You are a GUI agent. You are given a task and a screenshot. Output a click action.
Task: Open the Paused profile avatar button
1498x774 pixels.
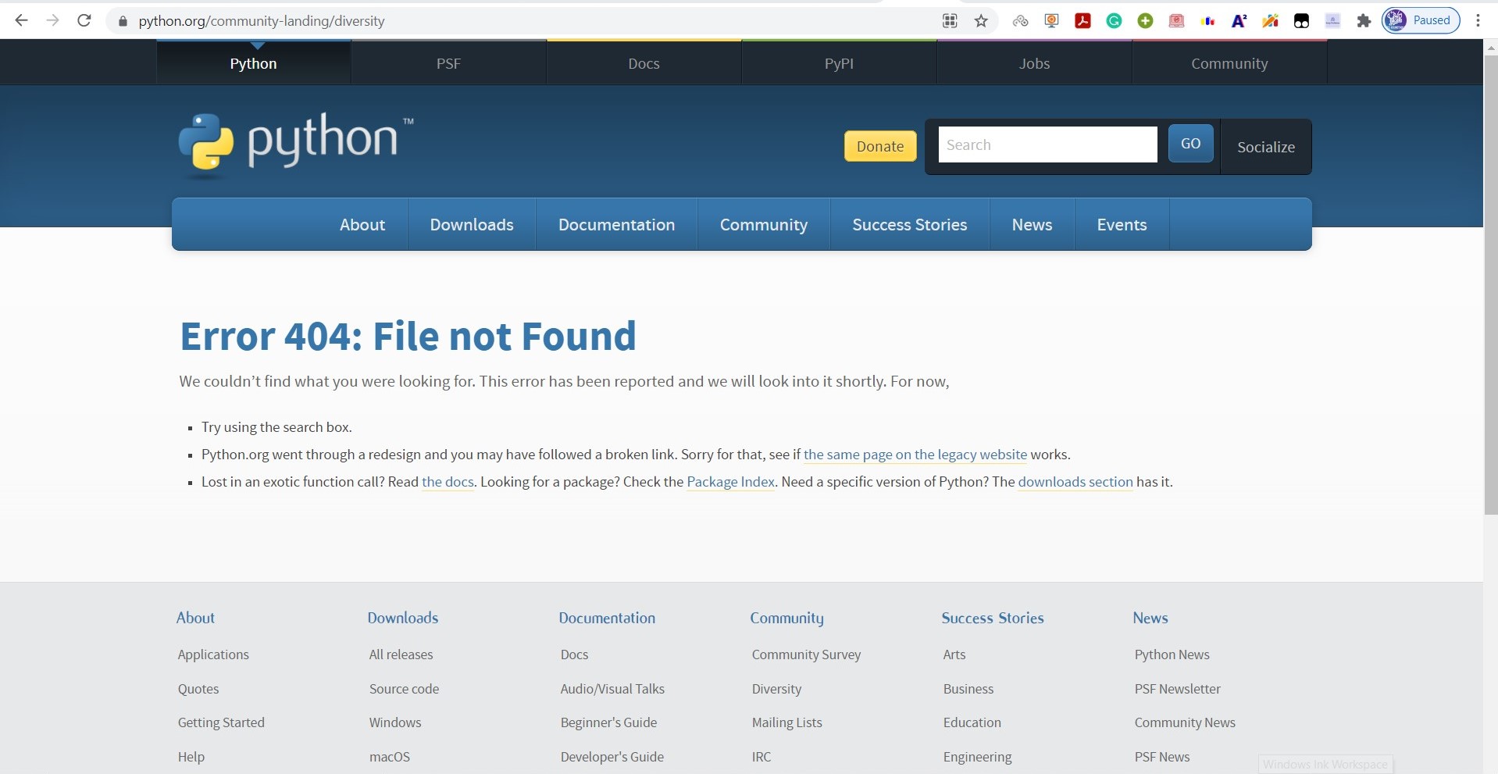[x=1421, y=20]
